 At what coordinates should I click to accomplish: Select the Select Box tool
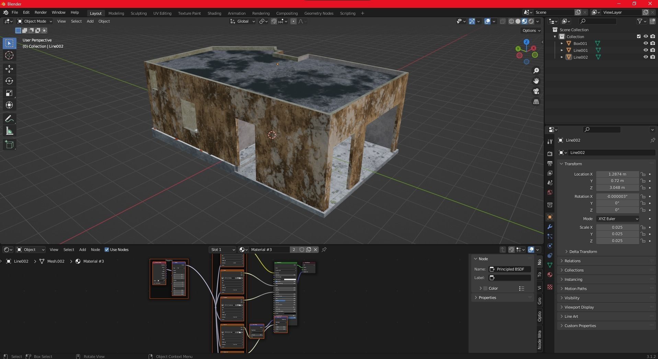tap(9, 43)
